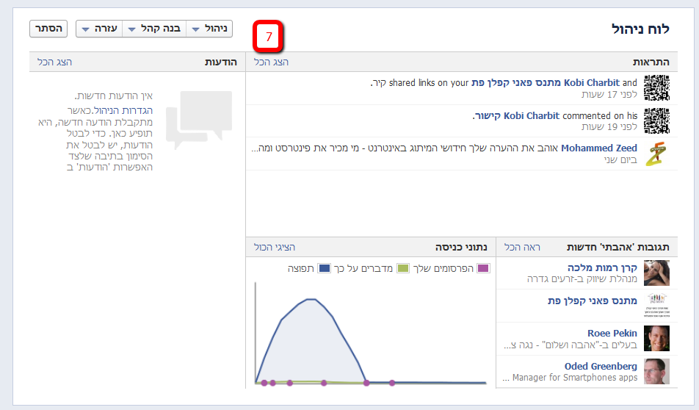This screenshot has width=699, height=410.
Task: Click the red number 7 marker
Action: click(x=268, y=36)
